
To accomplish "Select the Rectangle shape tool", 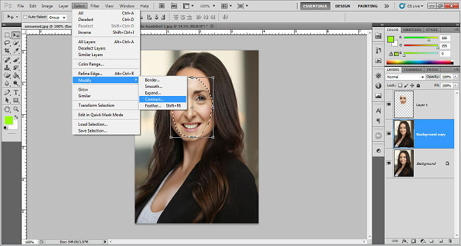I will 16,100.
